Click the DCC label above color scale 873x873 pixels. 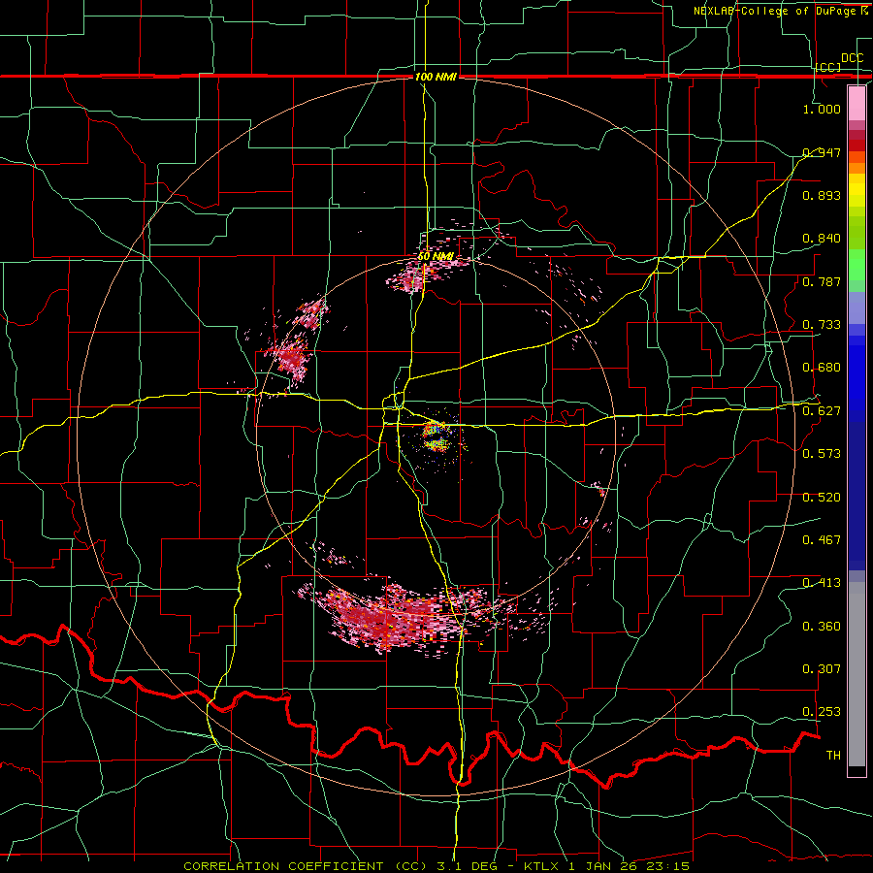click(x=853, y=58)
